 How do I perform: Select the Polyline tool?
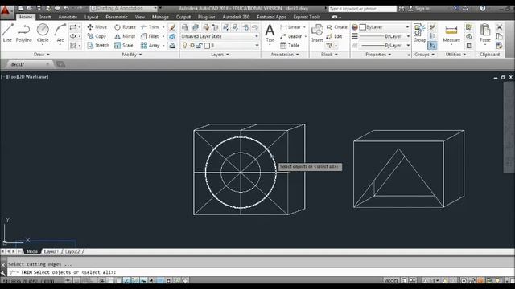coord(23,33)
